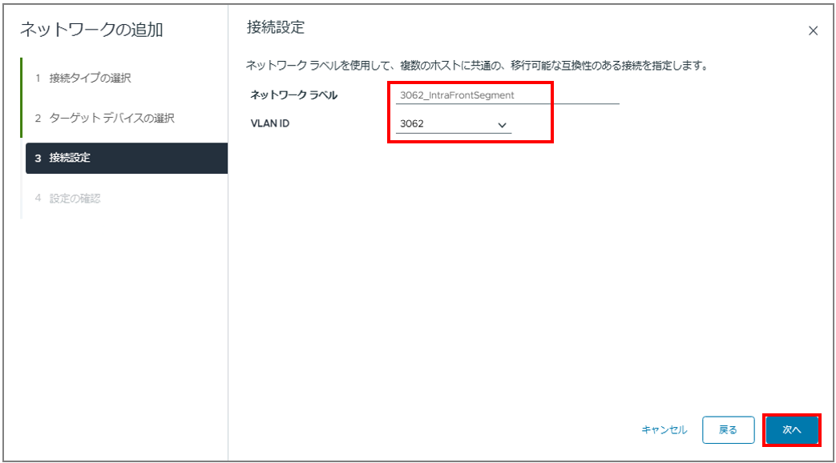The image size is (836, 463).
Task: Click the network label input field
Action: pyautogui.click(x=507, y=95)
